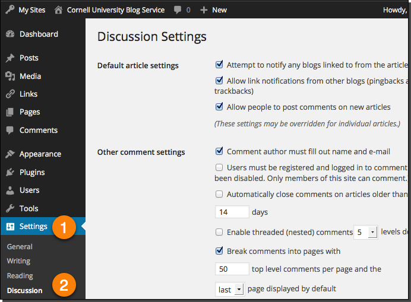Open the Media menu item

pos(30,76)
